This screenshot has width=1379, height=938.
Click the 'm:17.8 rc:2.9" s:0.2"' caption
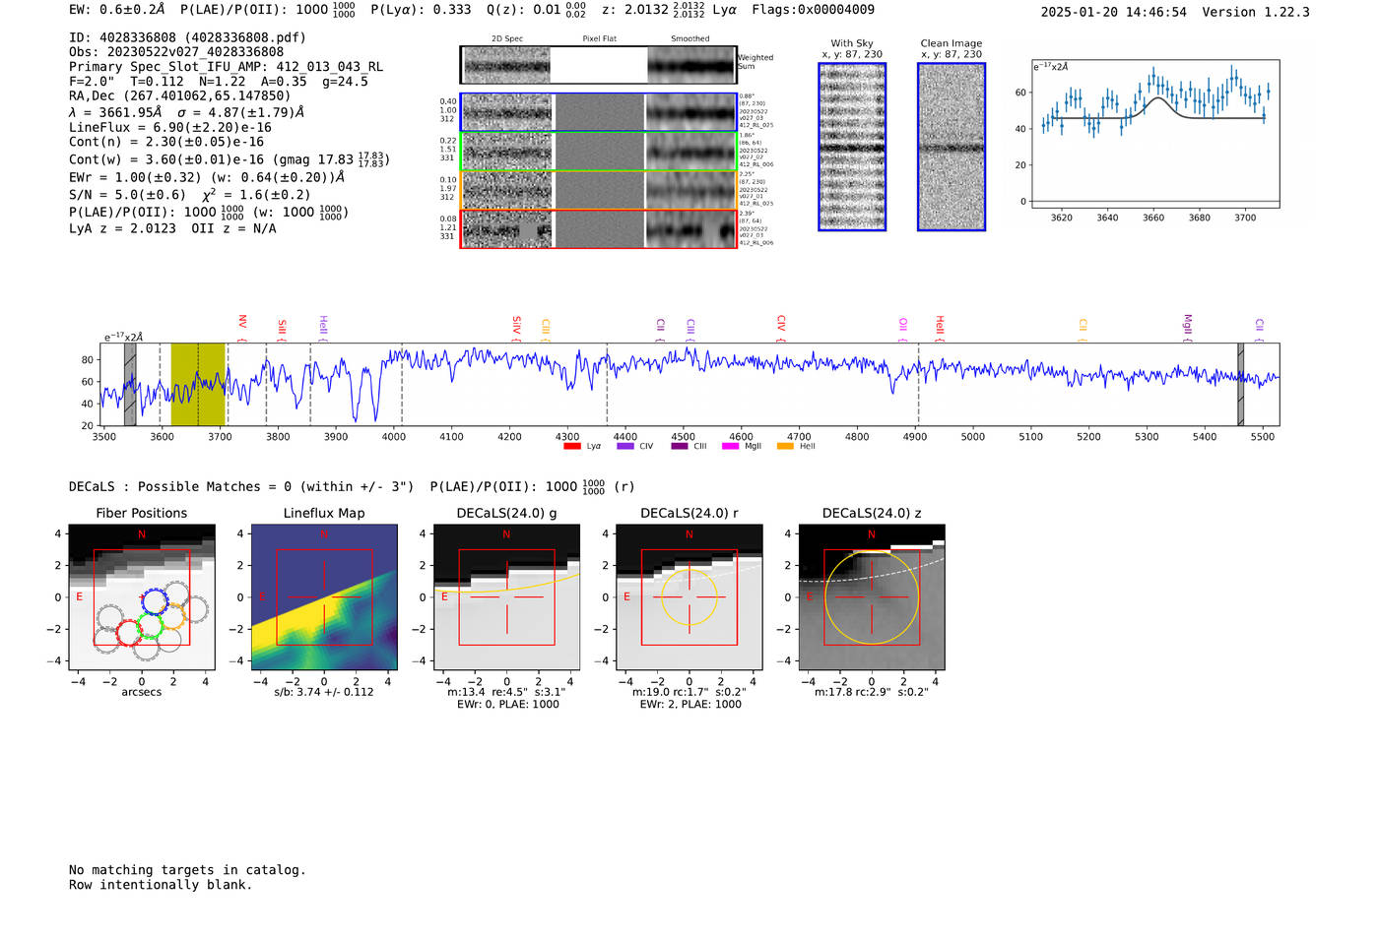point(872,692)
